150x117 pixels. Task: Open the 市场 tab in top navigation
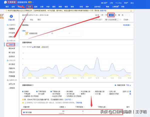point(81,7)
